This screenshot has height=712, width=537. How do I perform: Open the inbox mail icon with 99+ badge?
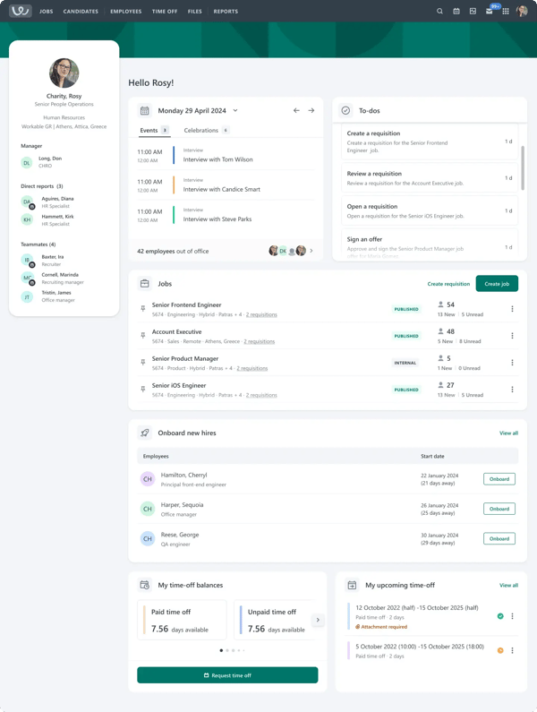[490, 12]
